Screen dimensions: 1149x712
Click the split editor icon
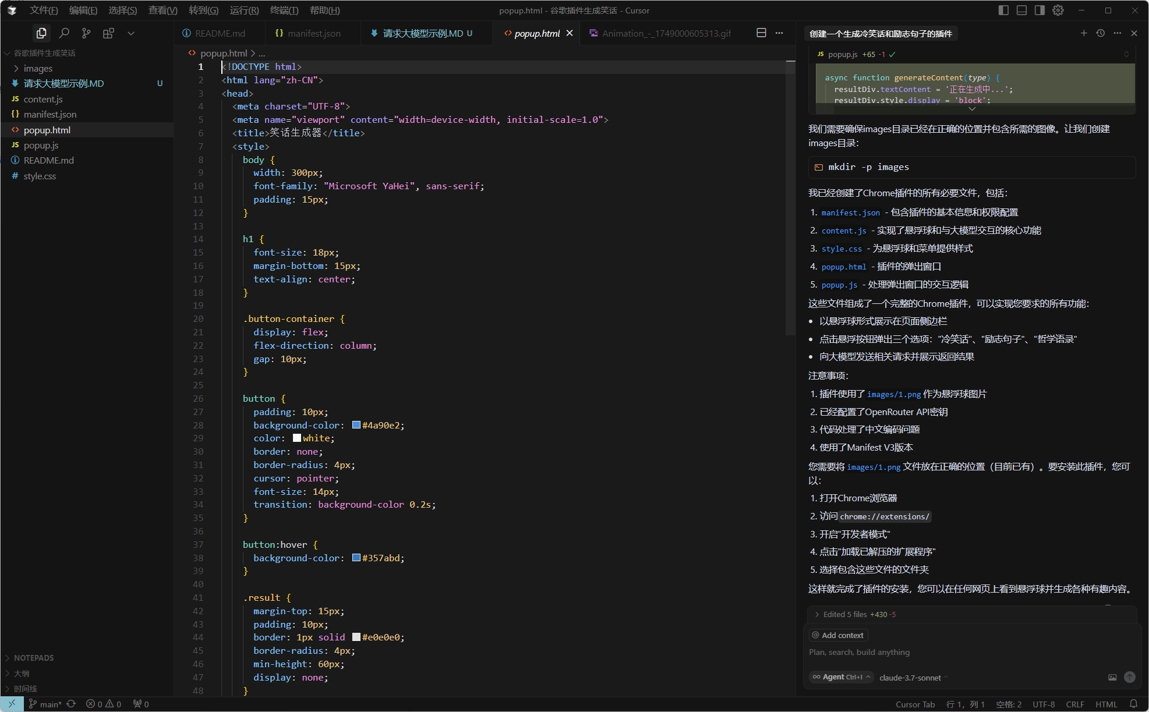[x=761, y=33]
